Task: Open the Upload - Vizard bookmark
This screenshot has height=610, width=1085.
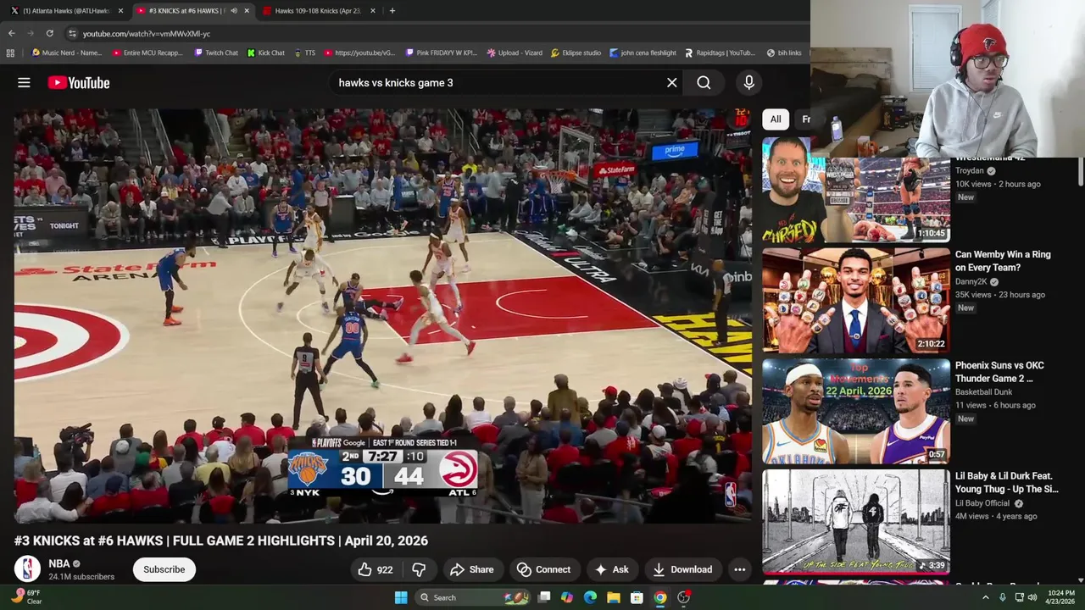Action: coord(515,53)
